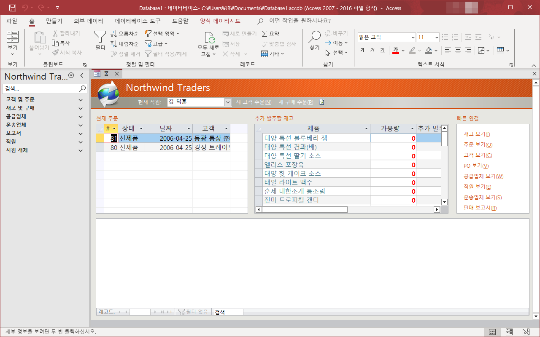Click the 요약 totals sigma icon
This screenshot has width=540, height=337.
point(265,33)
